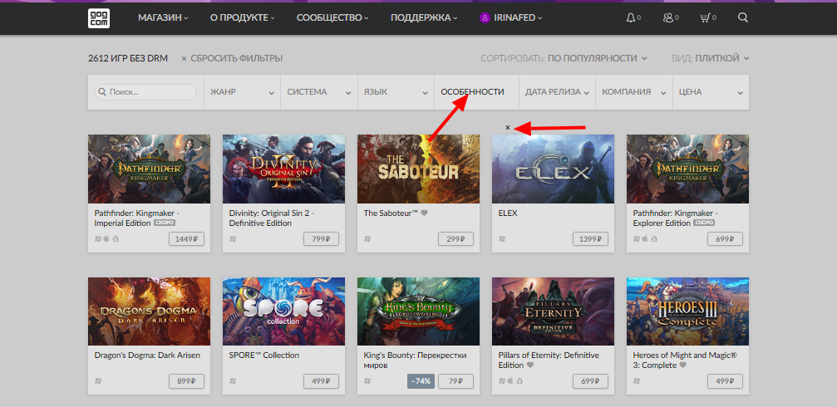Screen dimensions: 837x407
Task: Click 699₽ price for Pathfinder Explorer Edition
Action: (725, 239)
